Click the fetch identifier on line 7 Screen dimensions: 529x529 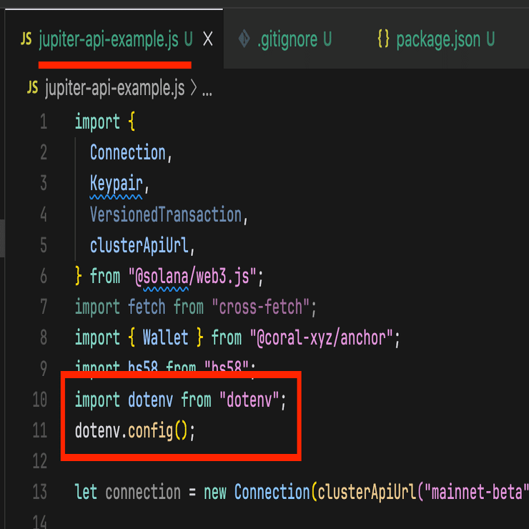[x=147, y=307]
